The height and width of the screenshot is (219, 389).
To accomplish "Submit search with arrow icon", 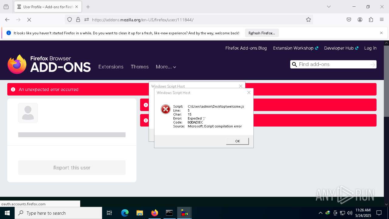I will [373, 64].
